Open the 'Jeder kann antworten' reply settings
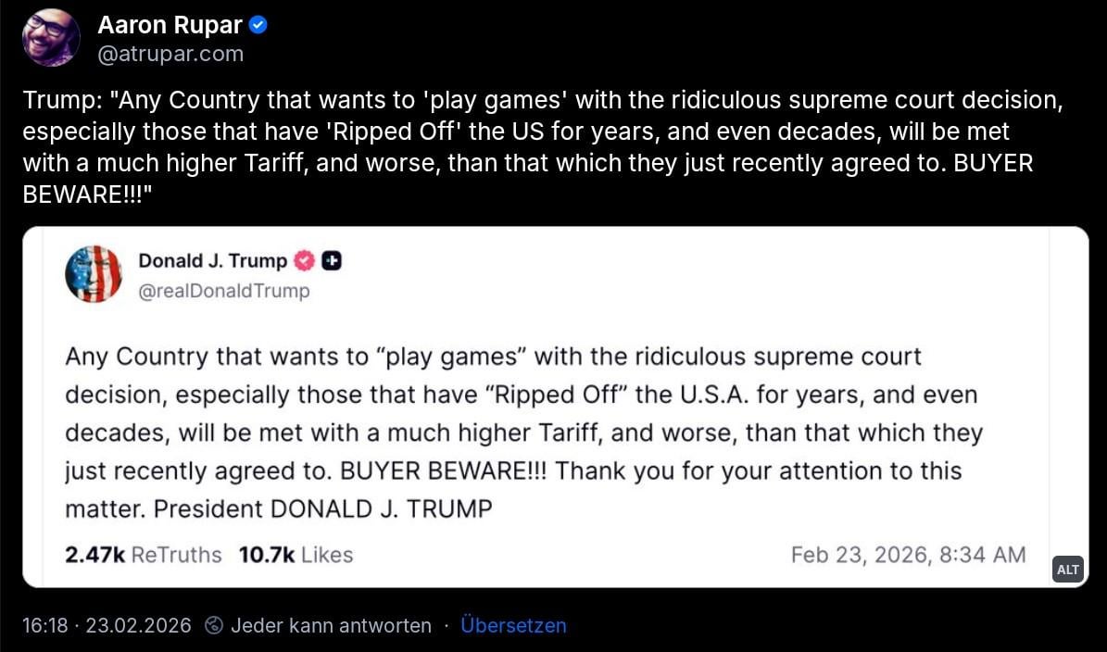1107x652 pixels. click(x=331, y=626)
